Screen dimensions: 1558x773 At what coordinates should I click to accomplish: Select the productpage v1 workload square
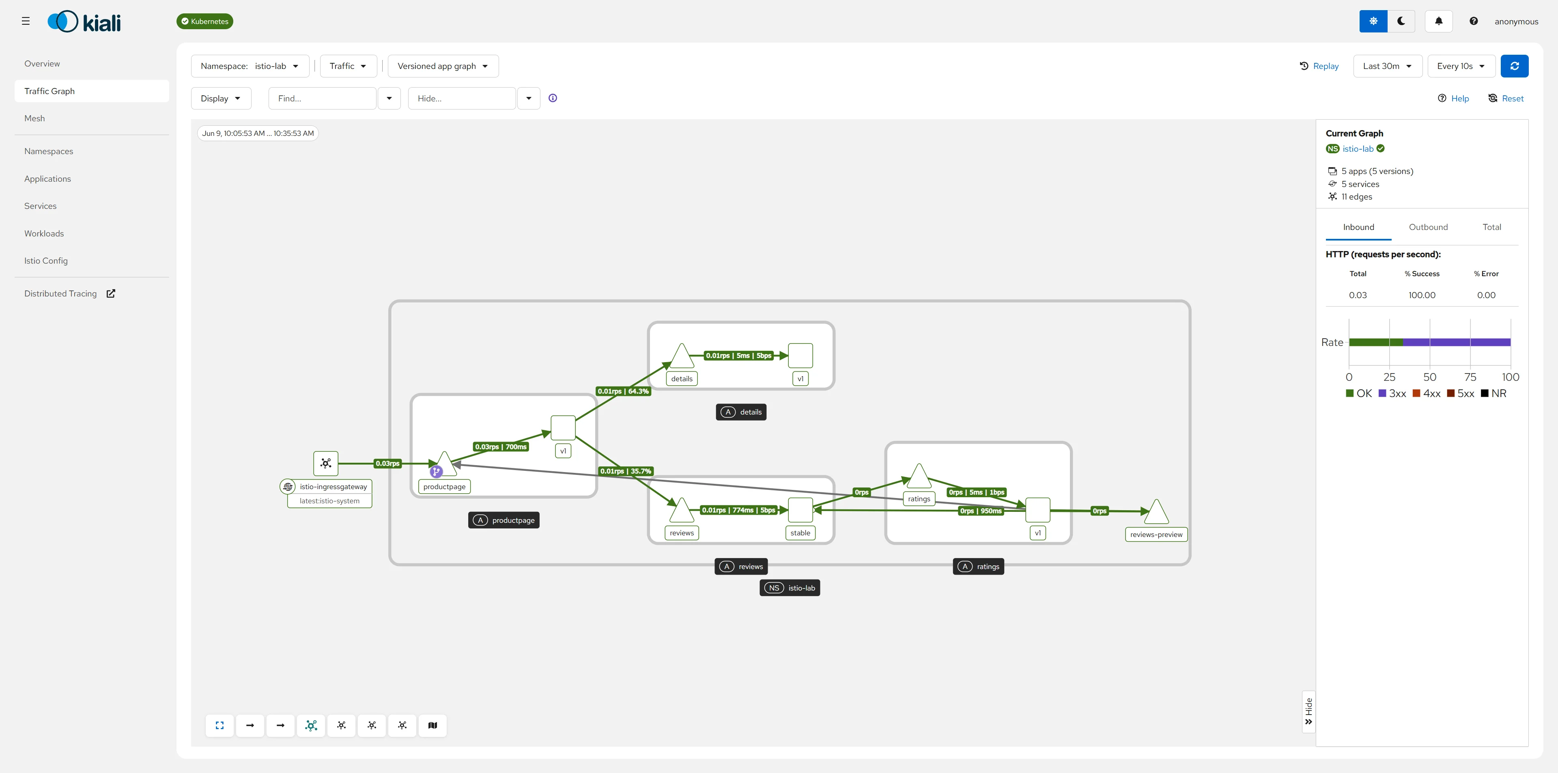pyautogui.click(x=563, y=428)
